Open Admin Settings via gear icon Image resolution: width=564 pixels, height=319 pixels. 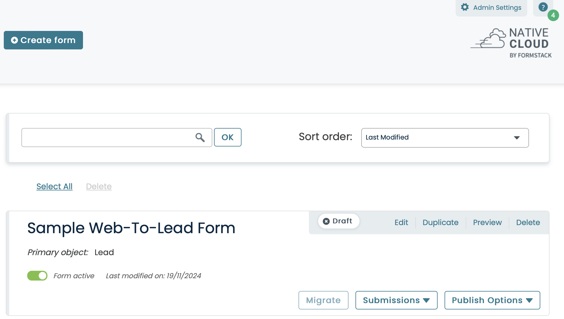[465, 7]
